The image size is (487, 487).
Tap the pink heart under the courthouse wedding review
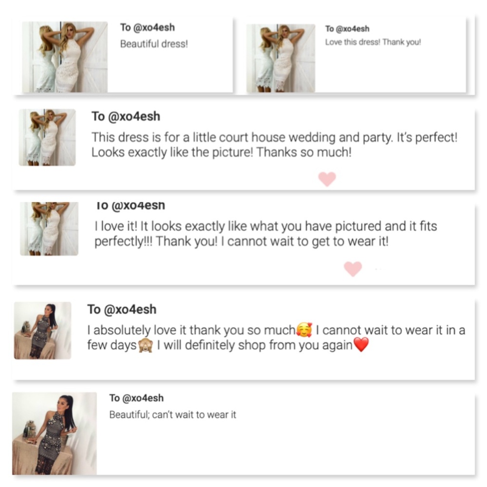coord(327,179)
